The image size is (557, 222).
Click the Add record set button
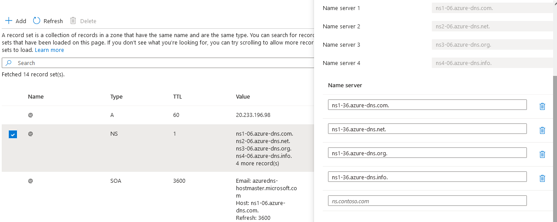pos(16,21)
